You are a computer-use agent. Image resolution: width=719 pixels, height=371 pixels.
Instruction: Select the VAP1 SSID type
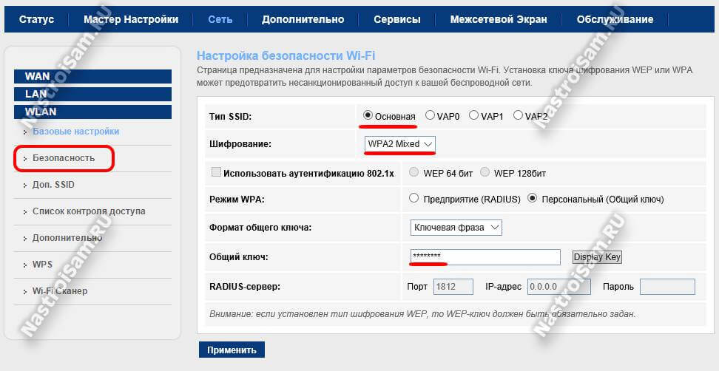pyautogui.click(x=473, y=115)
